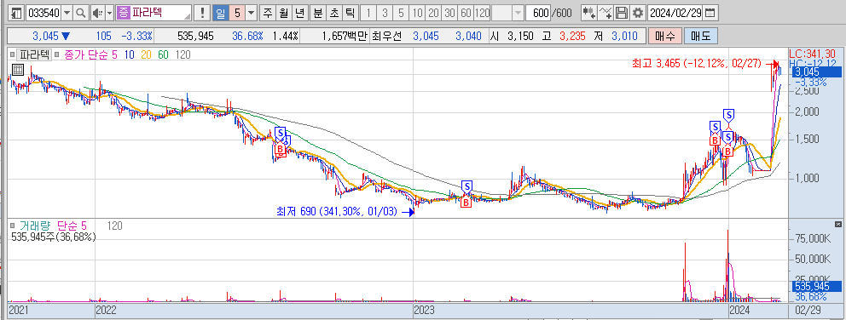The height and width of the screenshot is (320, 846).
Task: Click the small square toggle before 파라텍 label
Action: tap(12, 54)
